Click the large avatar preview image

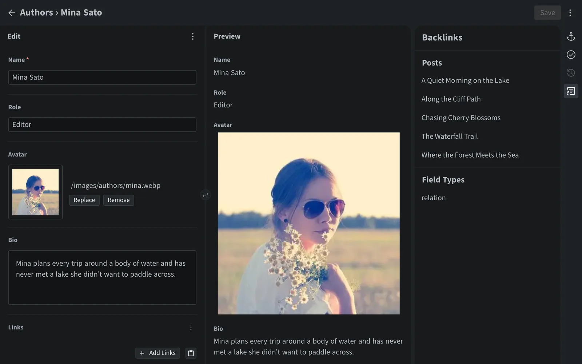click(x=308, y=223)
